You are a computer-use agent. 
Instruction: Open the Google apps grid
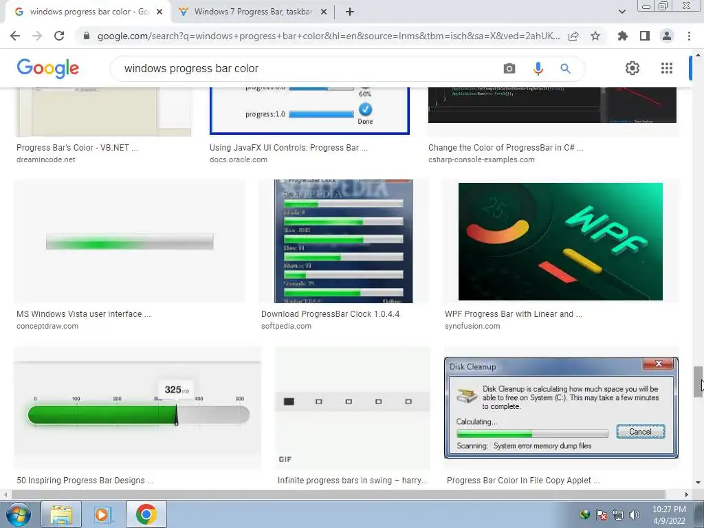667,68
